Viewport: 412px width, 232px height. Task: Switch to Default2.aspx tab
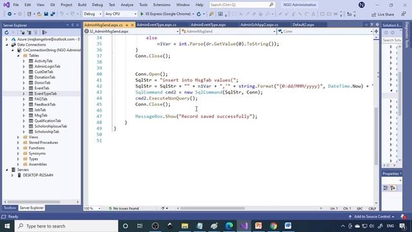click(303, 24)
